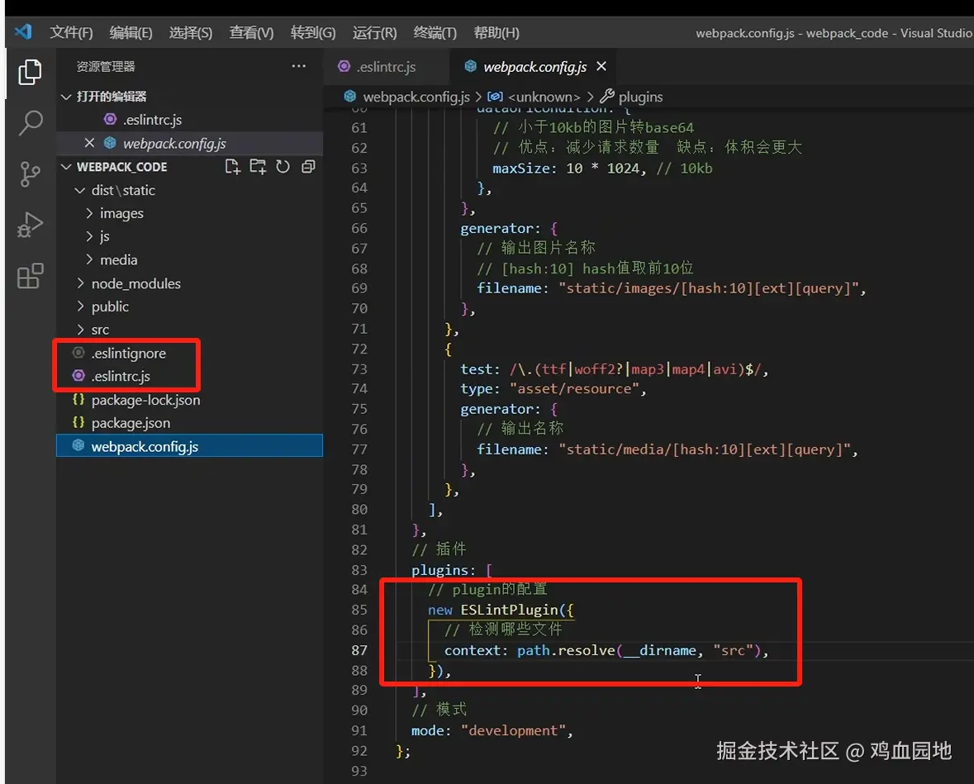This screenshot has height=784, width=974.
Task: Click "development" string on line 91
Action: pyautogui.click(x=515, y=730)
